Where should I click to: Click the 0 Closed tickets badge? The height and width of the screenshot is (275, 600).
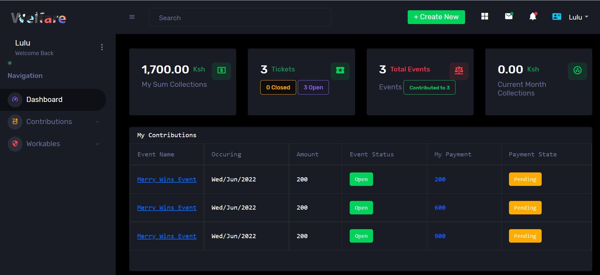(x=278, y=88)
